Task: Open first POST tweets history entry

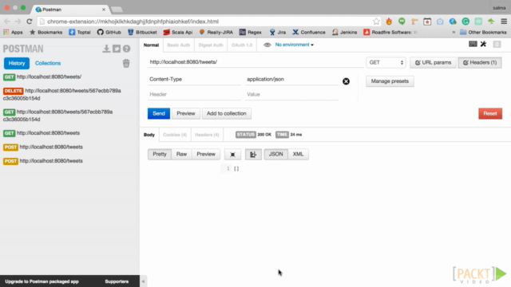Action: [x=43, y=147]
